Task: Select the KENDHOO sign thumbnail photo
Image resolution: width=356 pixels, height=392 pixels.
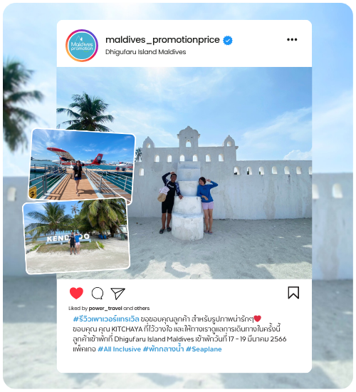Action: click(76, 236)
